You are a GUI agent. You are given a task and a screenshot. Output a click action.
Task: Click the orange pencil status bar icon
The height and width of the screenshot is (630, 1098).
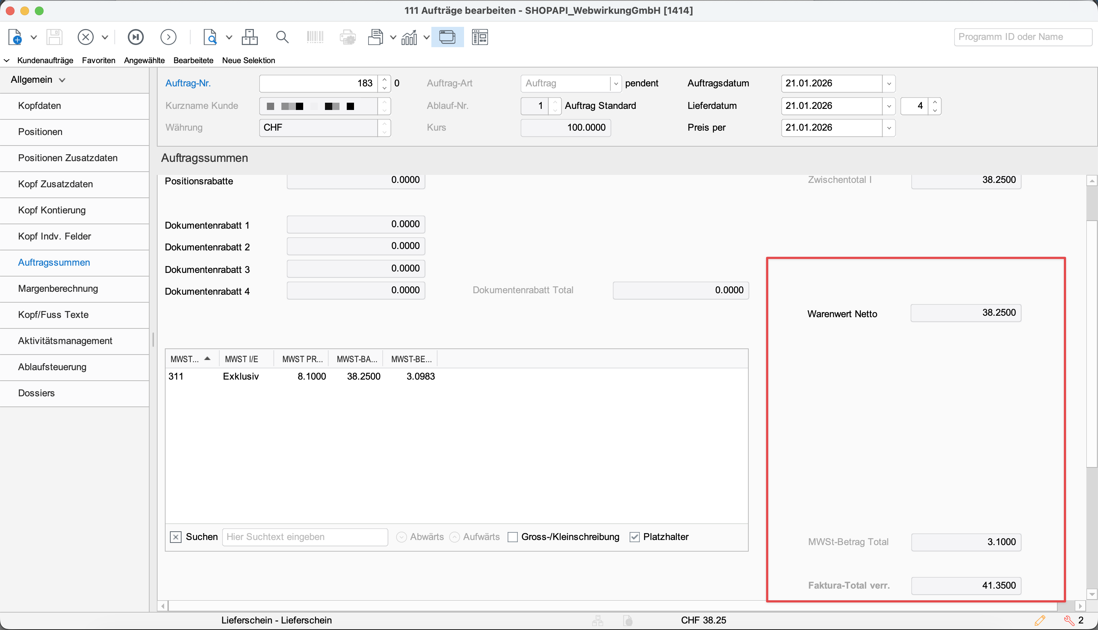1040,621
